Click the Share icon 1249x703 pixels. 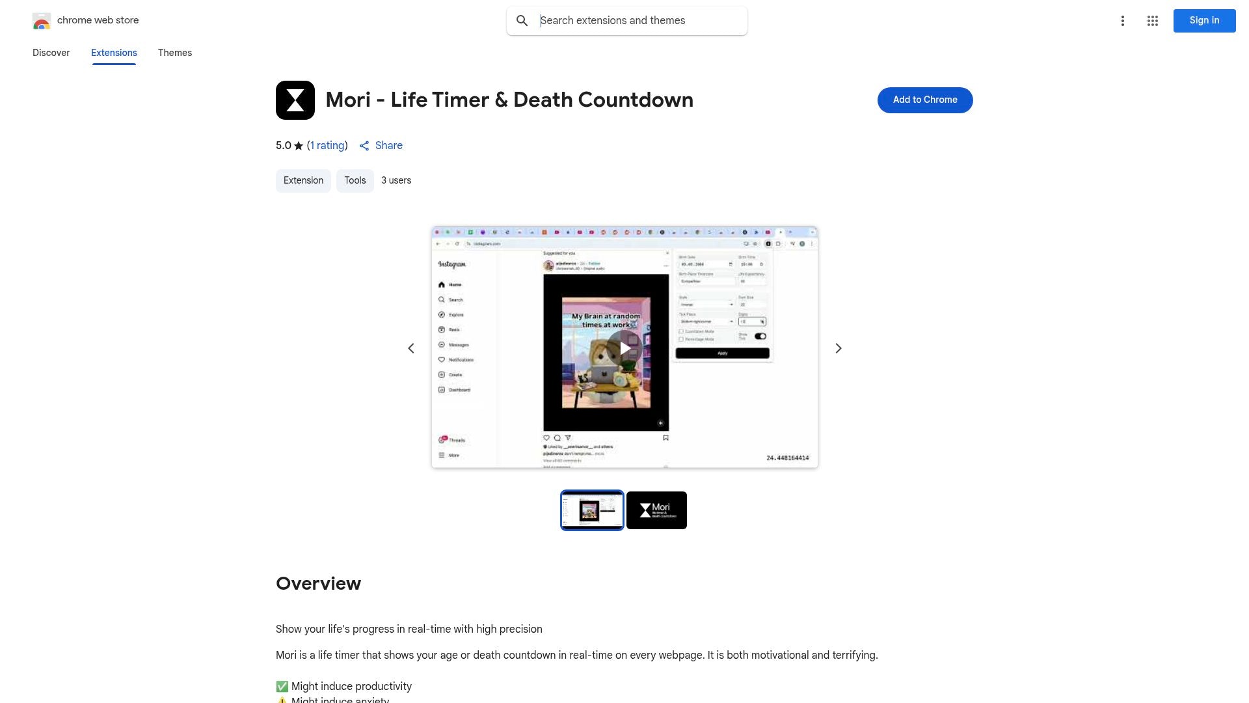[x=364, y=146]
